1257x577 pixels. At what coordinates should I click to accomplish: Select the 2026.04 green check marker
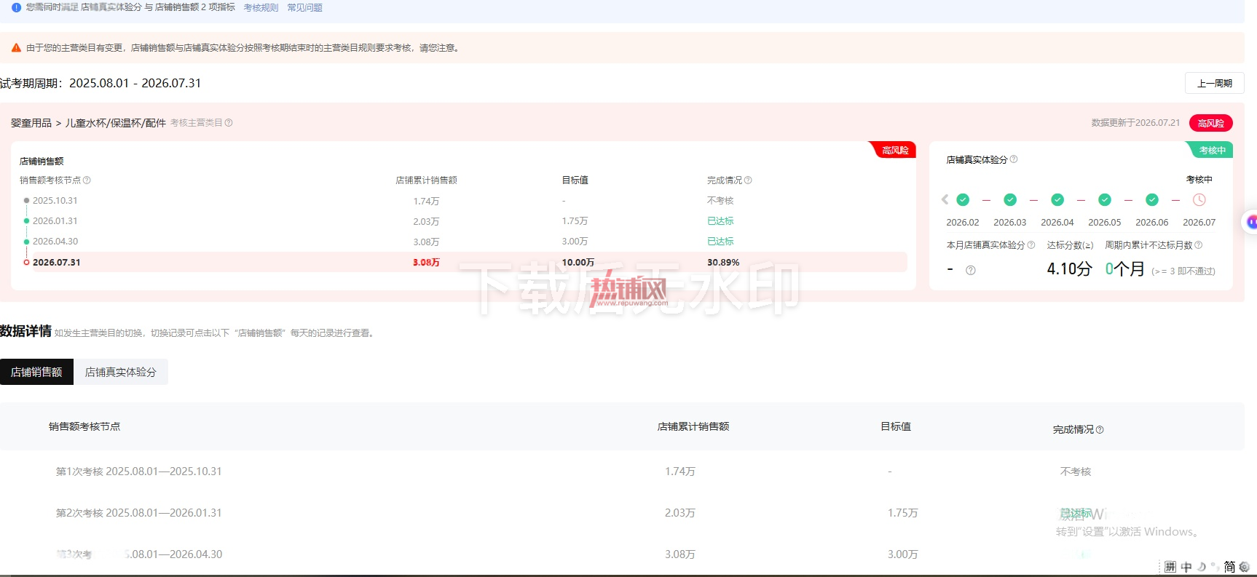pyautogui.click(x=1057, y=199)
